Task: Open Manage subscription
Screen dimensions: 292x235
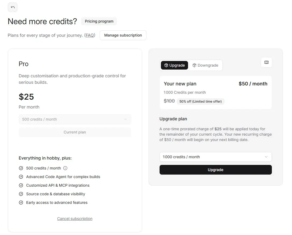Action: [123, 35]
